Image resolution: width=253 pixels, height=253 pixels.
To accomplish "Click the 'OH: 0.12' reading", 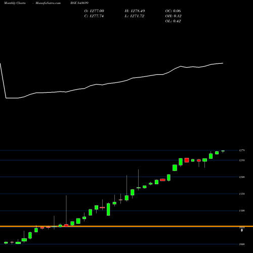I will (173, 16).
